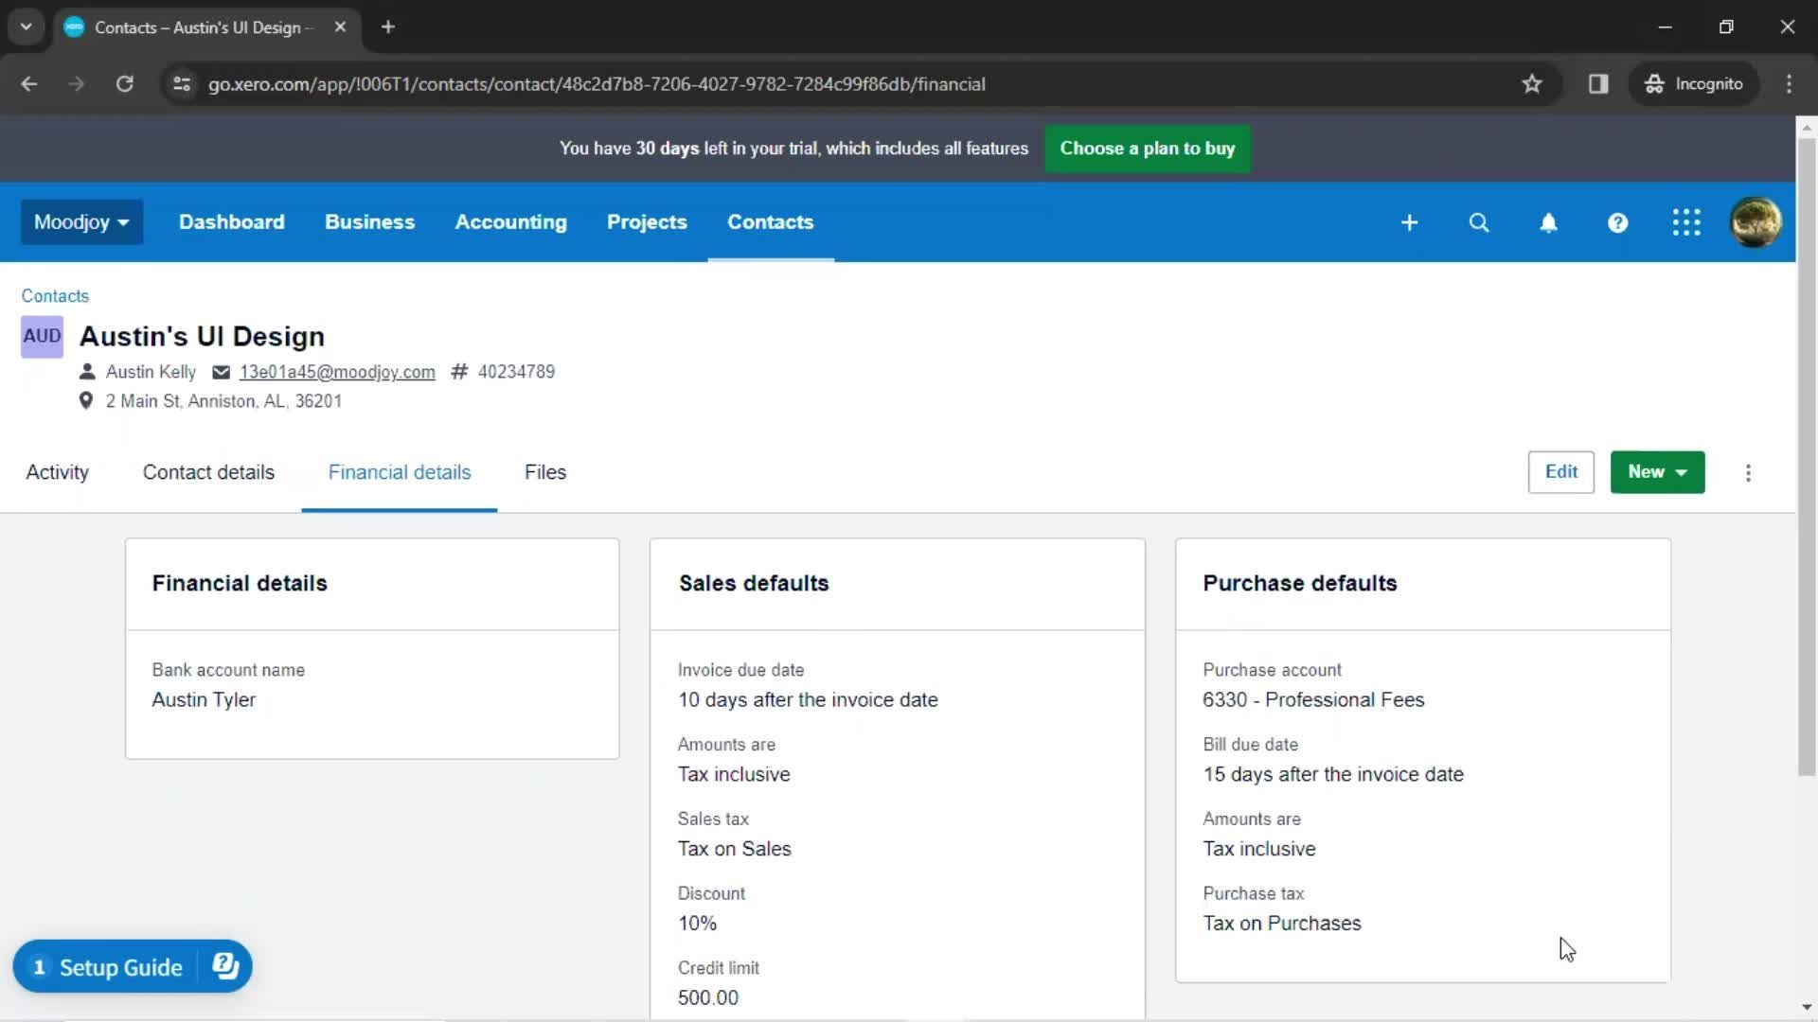Click the address location pin icon

85,401
